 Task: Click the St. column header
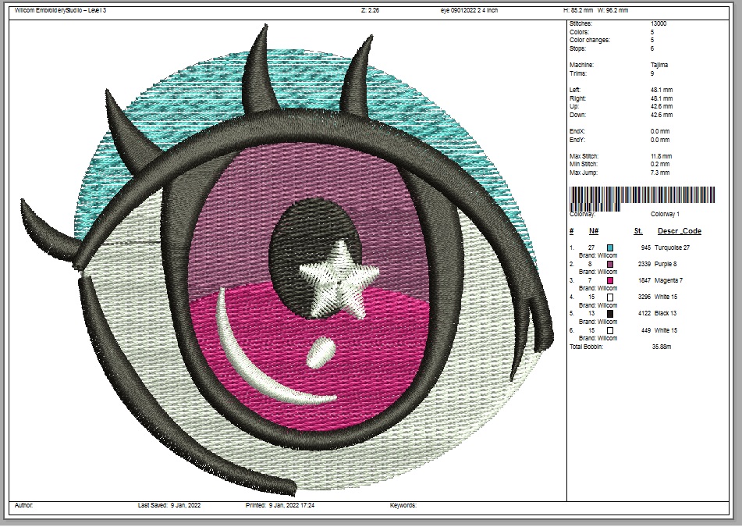pos(638,231)
